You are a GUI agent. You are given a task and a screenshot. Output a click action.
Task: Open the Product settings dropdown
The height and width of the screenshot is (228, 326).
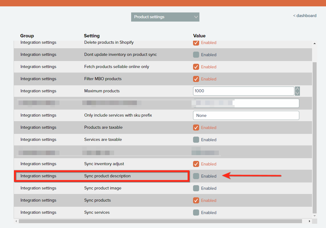[x=165, y=17]
